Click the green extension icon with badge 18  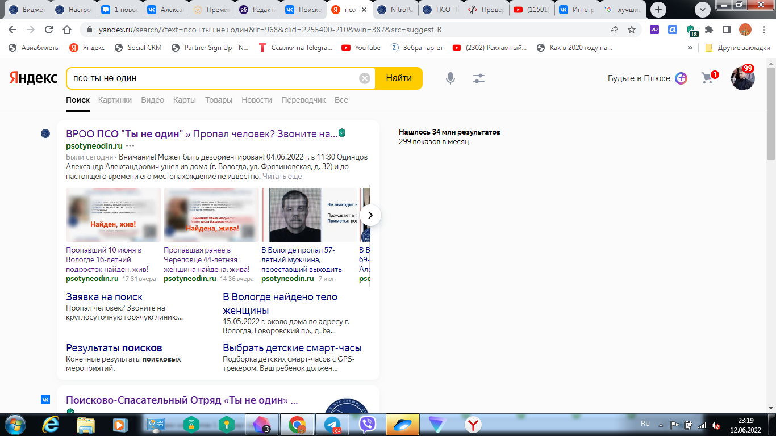tap(691, 31)
